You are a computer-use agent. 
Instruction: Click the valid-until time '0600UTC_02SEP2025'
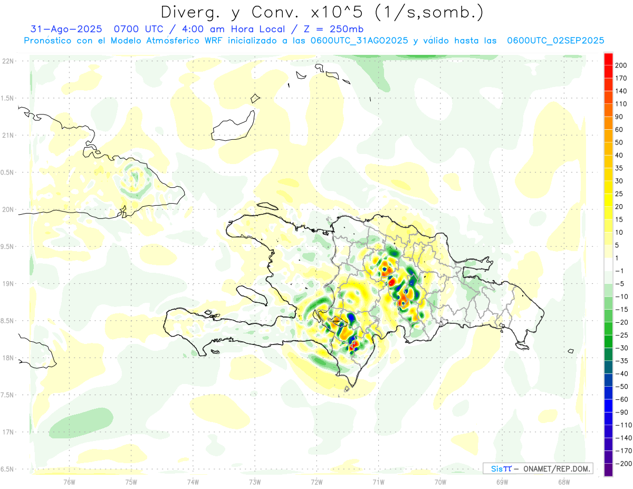(x=555, y=41)
